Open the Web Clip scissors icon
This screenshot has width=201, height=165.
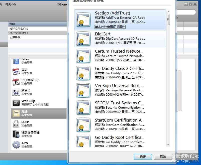point(16,103)
